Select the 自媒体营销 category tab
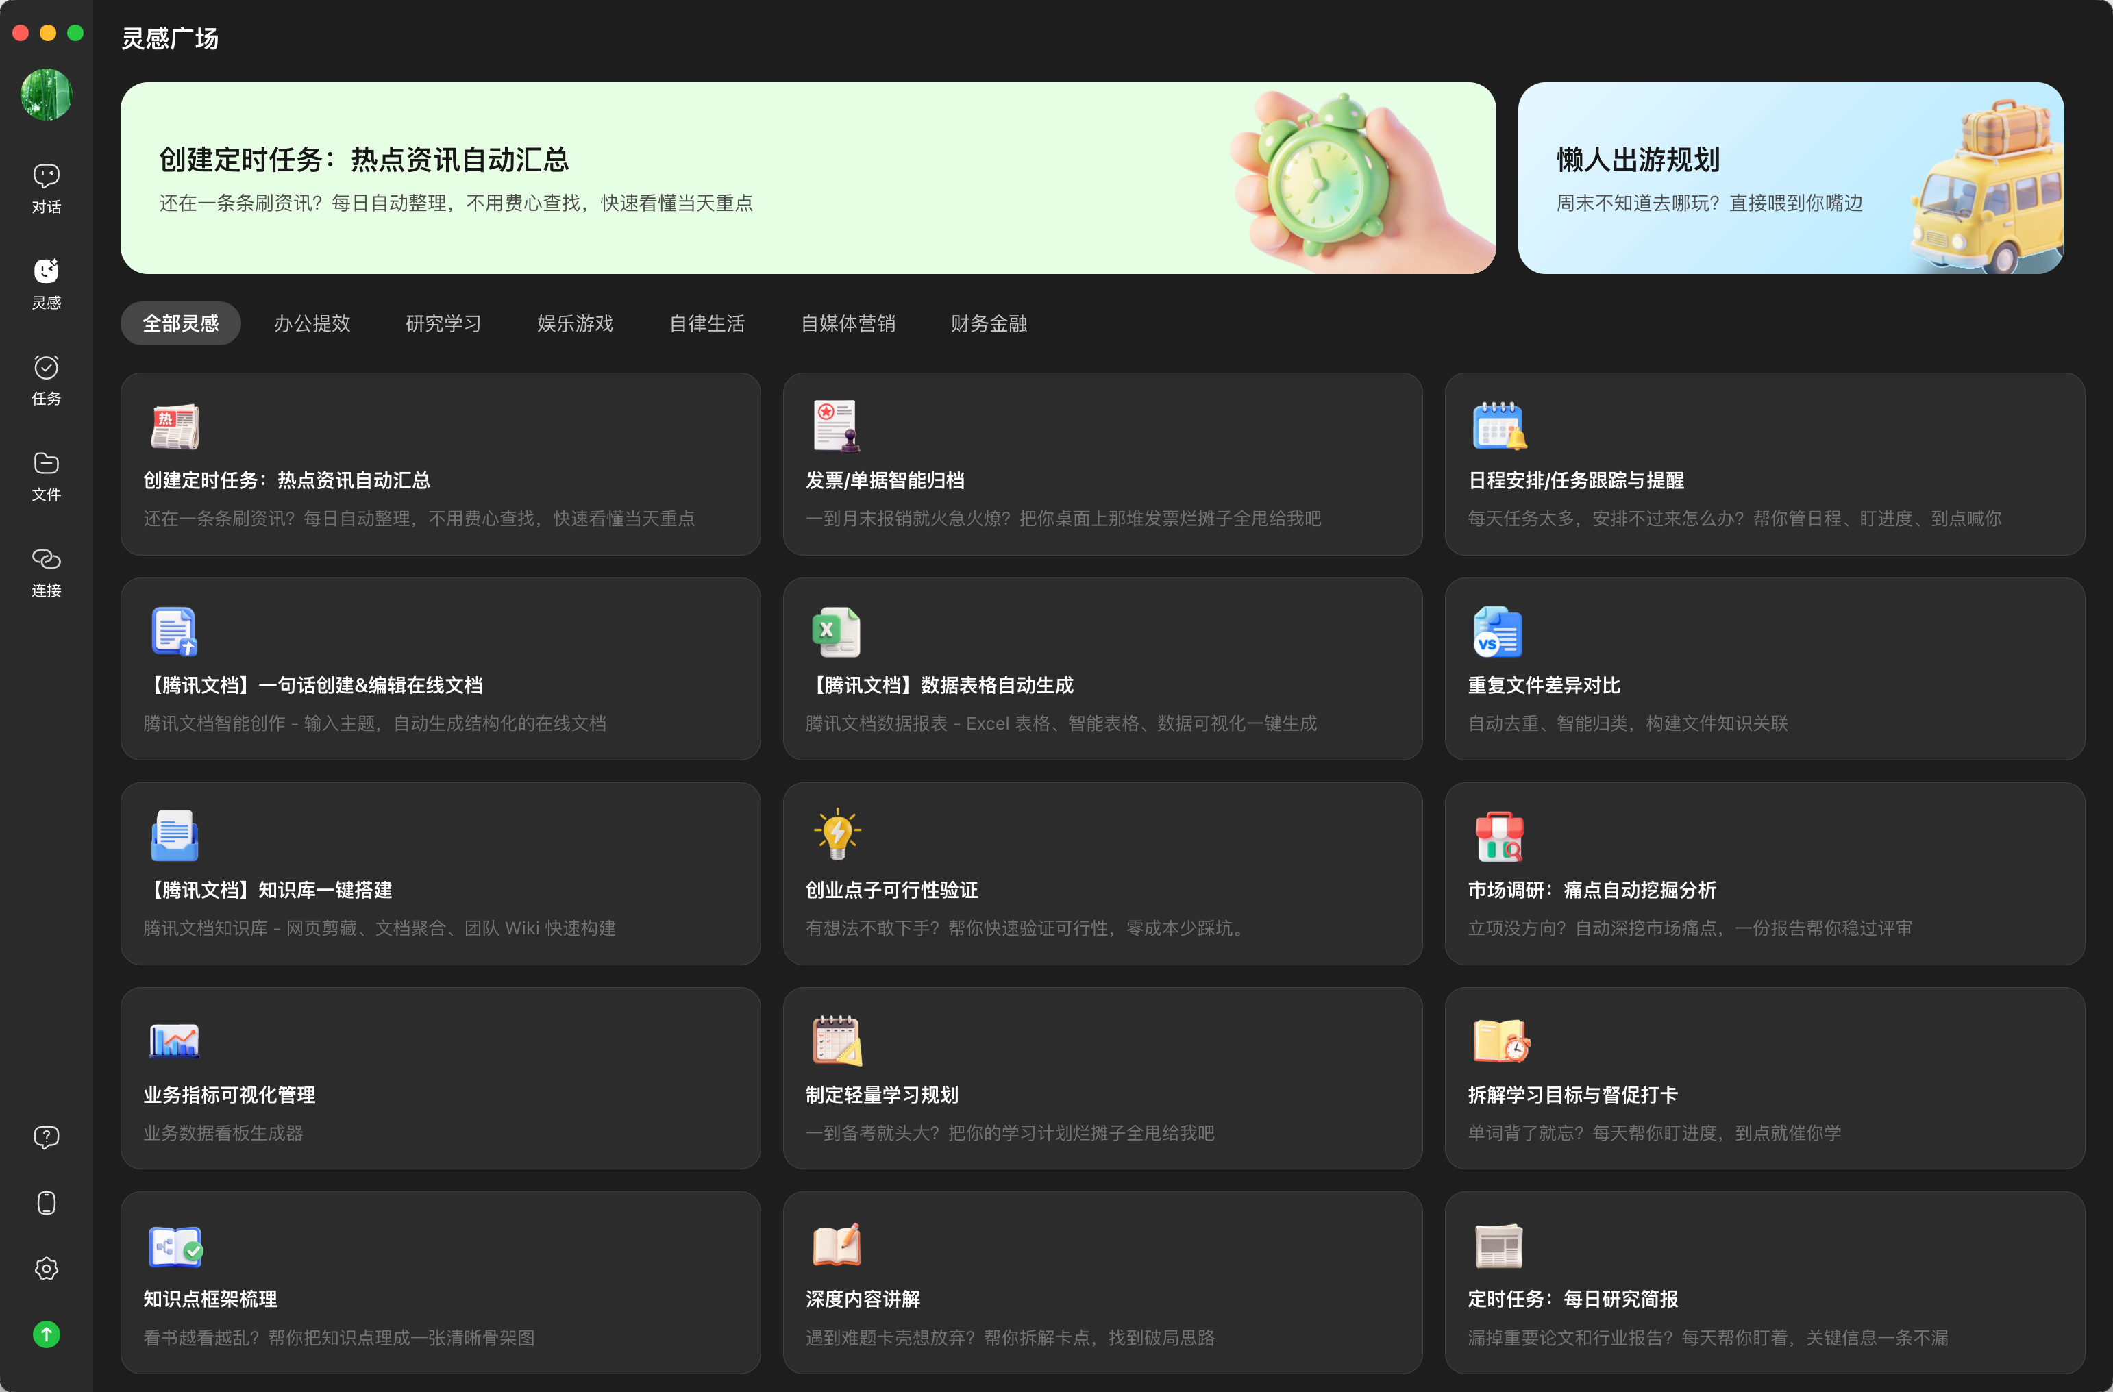The image size is (2113, 1392). click(848, 323)
